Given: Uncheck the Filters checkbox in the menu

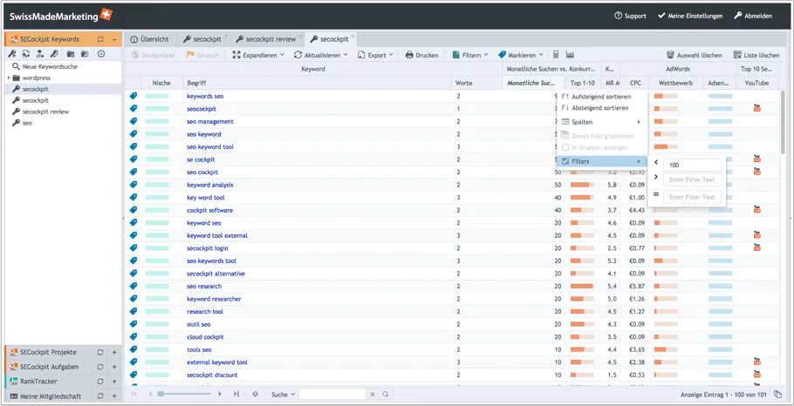Looking at the screenshot, I should (565, 161).
